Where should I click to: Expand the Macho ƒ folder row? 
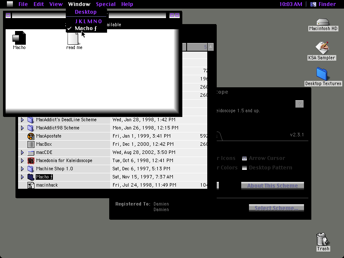[22, 177]
